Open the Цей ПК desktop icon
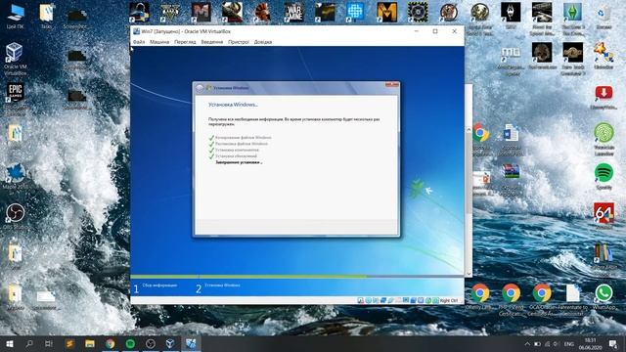Image resolution: width=626 pixels, height=352 pixels. pos(16,16)
